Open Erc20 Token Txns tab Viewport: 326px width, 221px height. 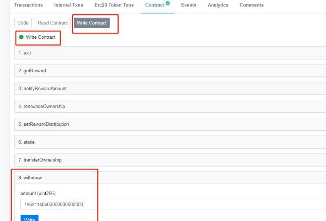pyautogui.click(x=114, y=5)
